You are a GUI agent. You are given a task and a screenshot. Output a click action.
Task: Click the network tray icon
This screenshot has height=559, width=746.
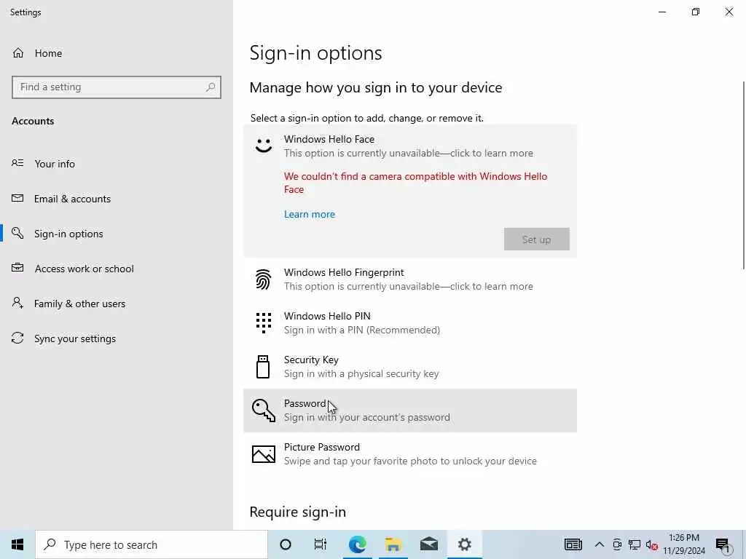[x=635, y=544]
